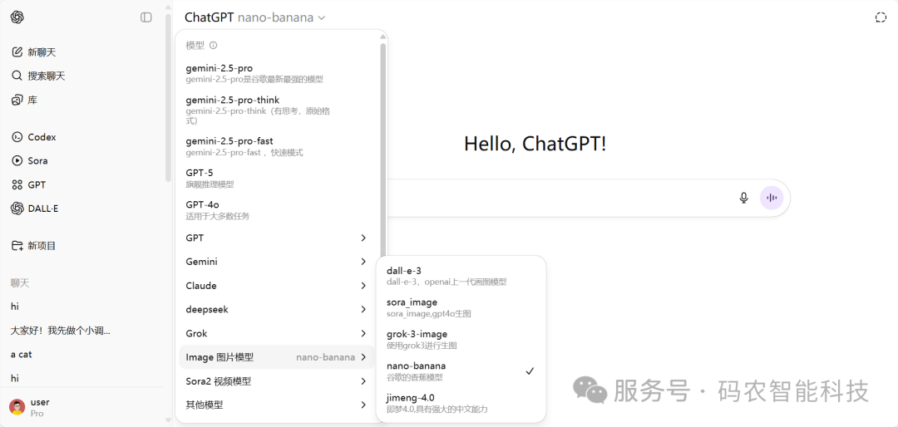Click the DALL·E logo icon
Image resolution: width=898 pixels, height=427 pixels.
[17, 209]
